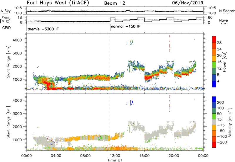Click the '3000' tick of the power panel
235x162 pixels.
click(17, 53)
